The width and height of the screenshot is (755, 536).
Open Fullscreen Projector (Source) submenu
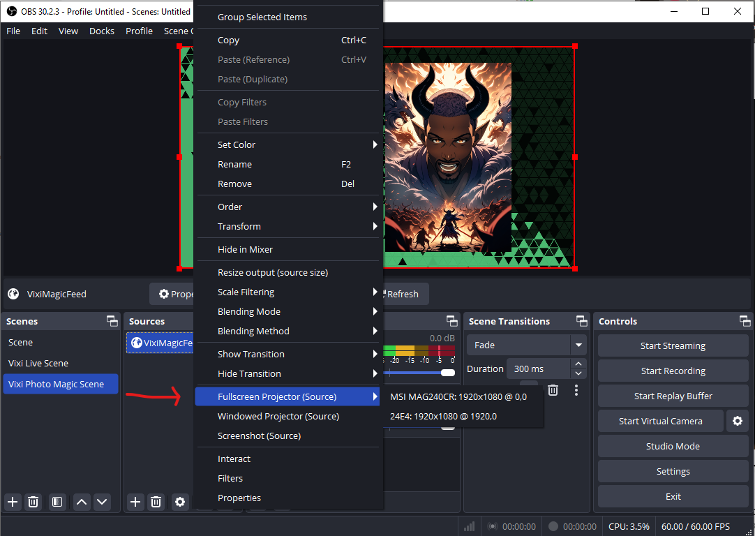pos(287,397)
